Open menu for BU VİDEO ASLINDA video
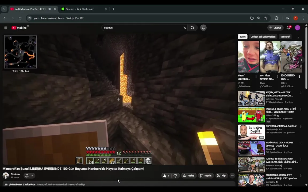 pyautogui.click(x=301, y=127)
